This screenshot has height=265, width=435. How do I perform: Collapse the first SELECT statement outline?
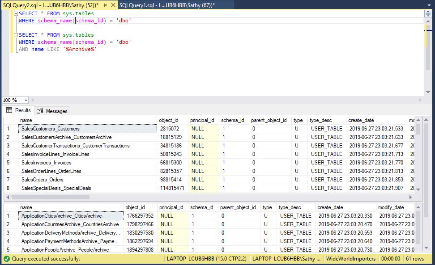click(x=16, y=14)
